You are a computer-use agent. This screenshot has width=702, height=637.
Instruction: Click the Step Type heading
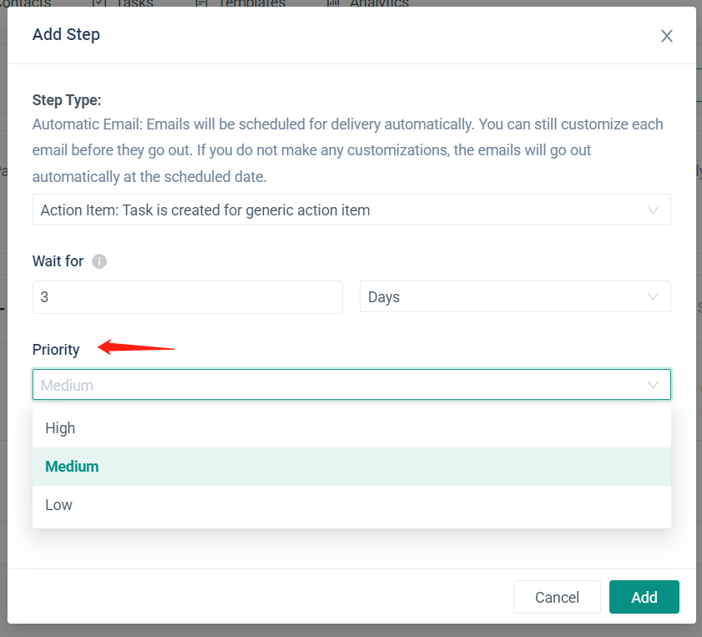point(67,100)
